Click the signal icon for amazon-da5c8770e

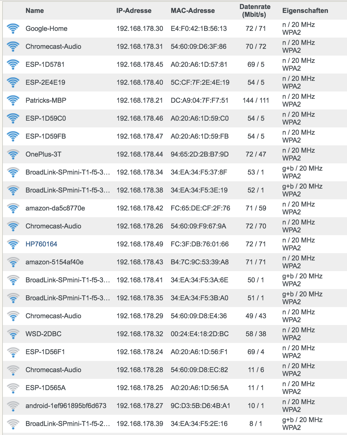pos(13,208)
